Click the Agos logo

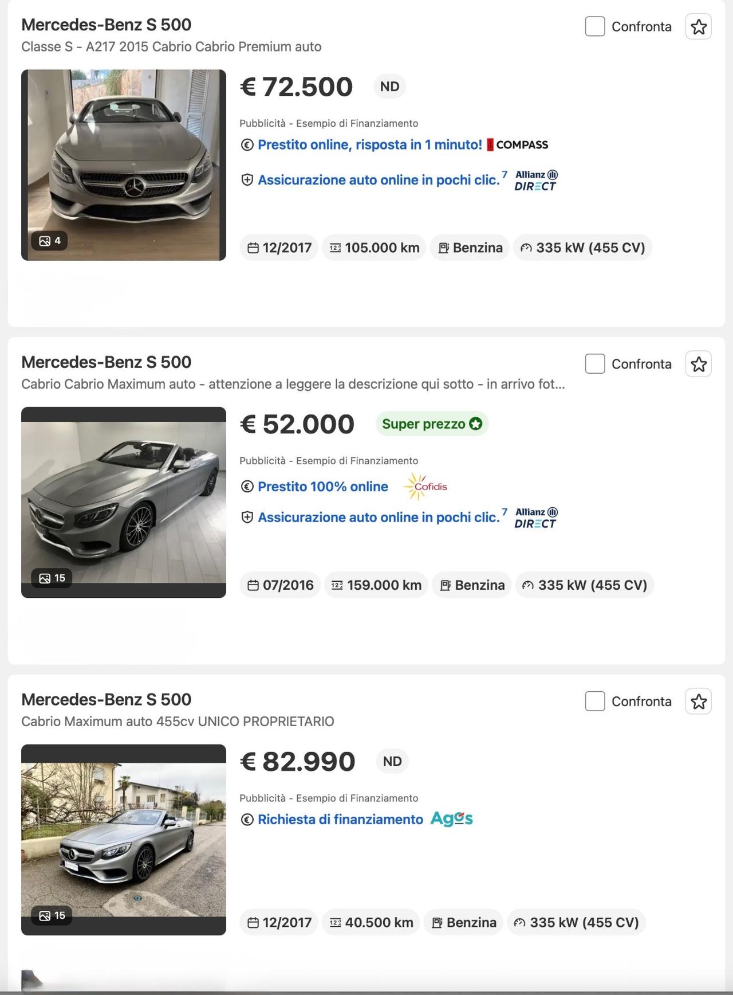[x=451, y=819]
